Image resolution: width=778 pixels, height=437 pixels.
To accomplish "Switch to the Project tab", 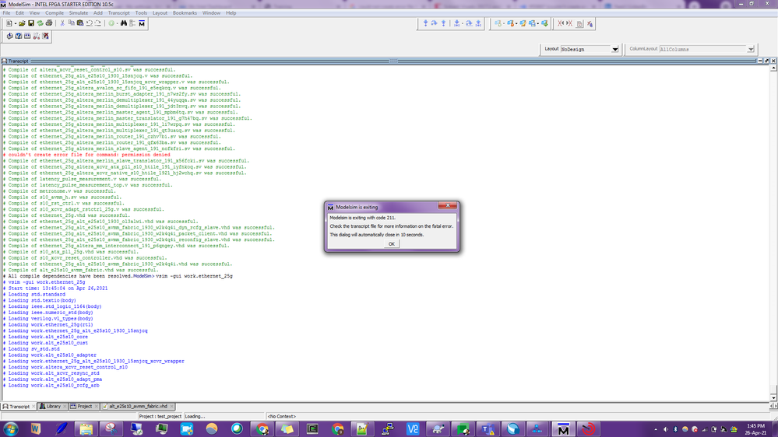I will [x=84, y=406].
